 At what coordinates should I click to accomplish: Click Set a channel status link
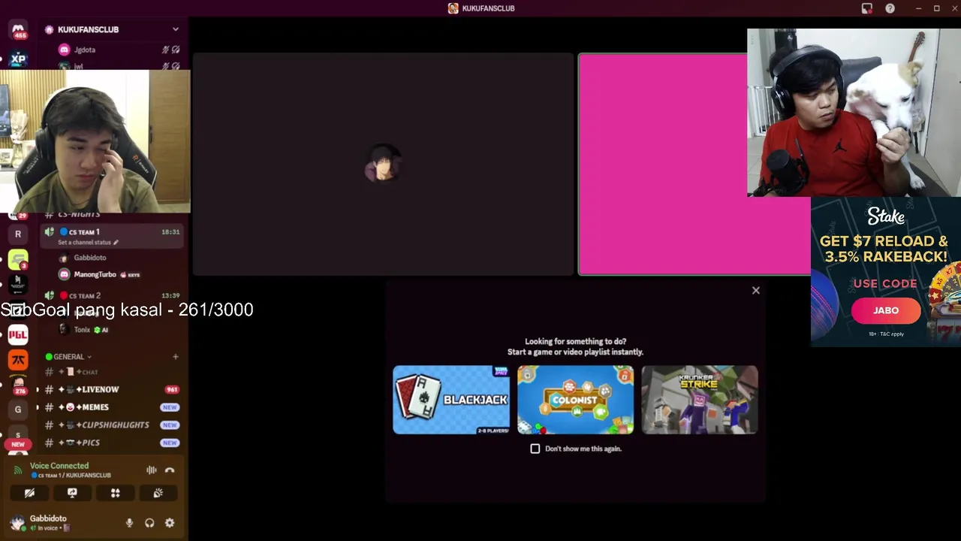[x=88, y=243]
